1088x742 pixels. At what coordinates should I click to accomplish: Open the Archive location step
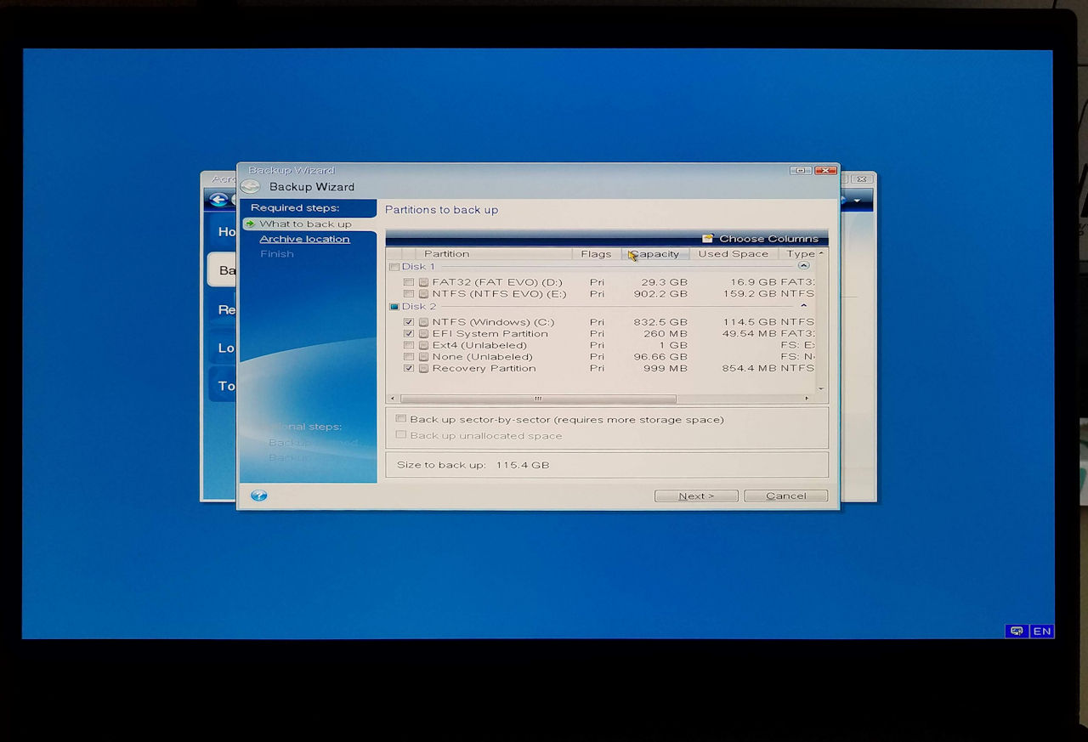coord(304,239)
